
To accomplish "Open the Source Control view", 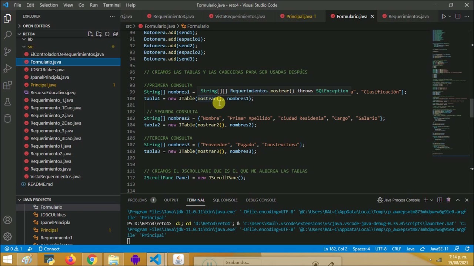I will pyautogui.click(x=7, y=52).
